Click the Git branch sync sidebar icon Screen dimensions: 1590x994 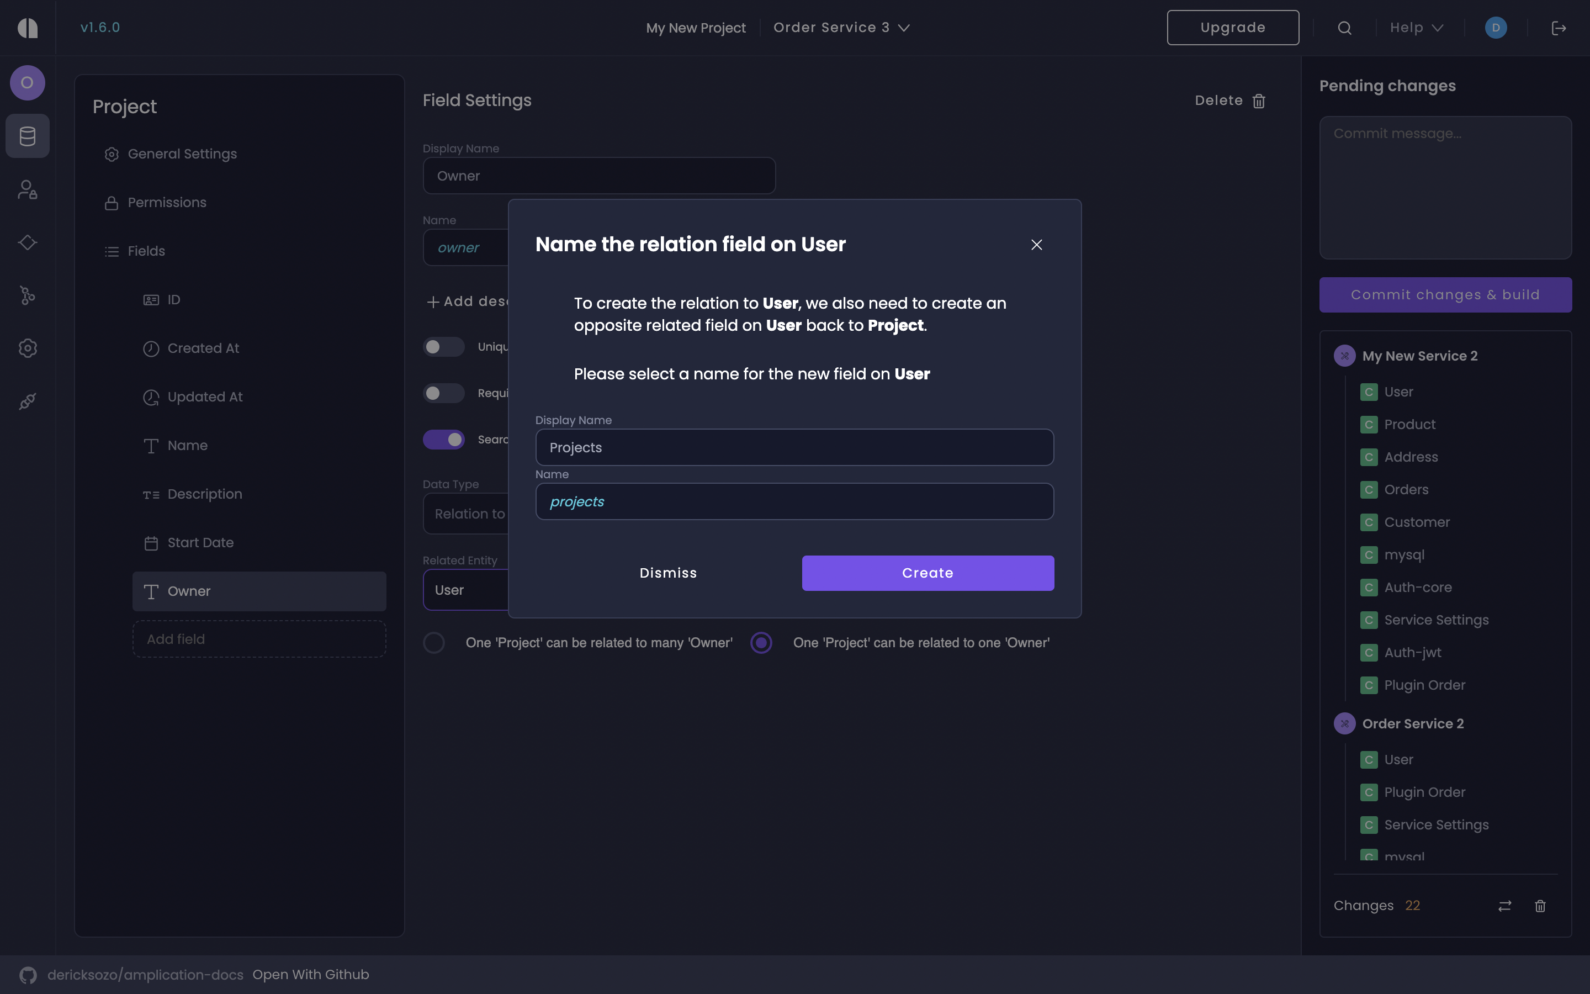click(28, 295)
